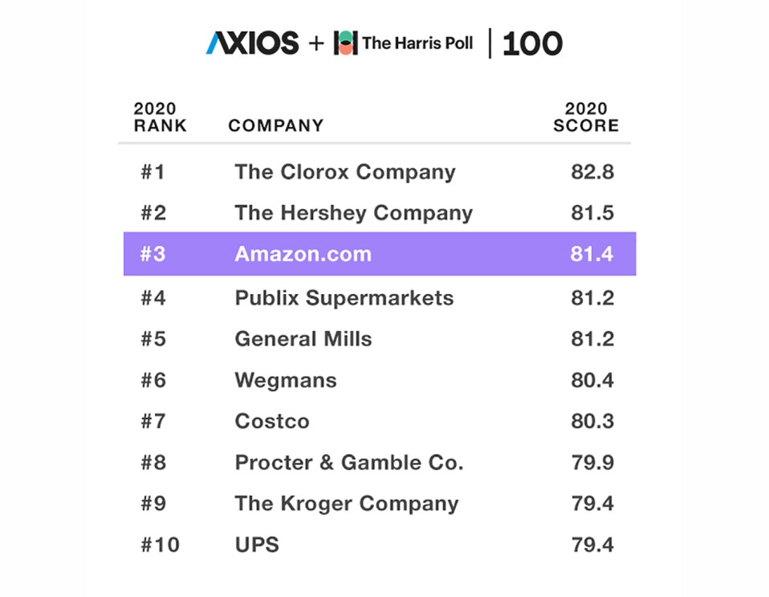Click Amazon's 81.4 score value

point(592,254)
